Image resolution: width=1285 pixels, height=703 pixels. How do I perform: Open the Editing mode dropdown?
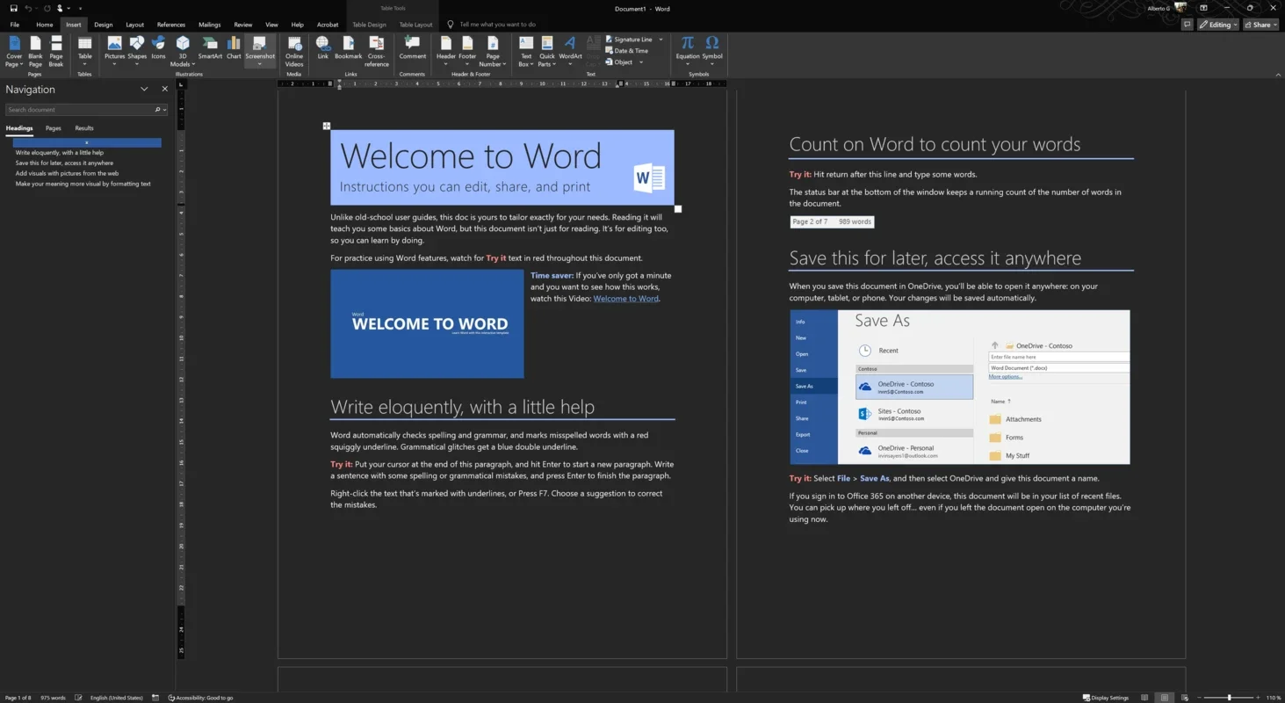[x=1218, y=25]
